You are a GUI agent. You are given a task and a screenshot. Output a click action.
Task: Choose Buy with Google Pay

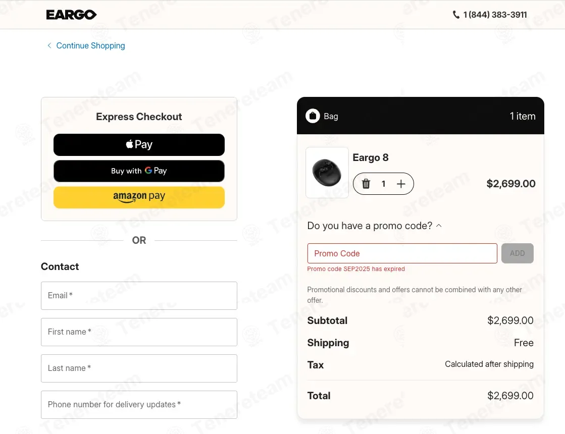(x=139, y=171)
